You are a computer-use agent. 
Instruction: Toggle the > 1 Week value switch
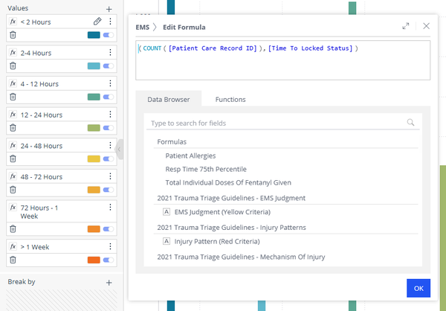point(109,260)
